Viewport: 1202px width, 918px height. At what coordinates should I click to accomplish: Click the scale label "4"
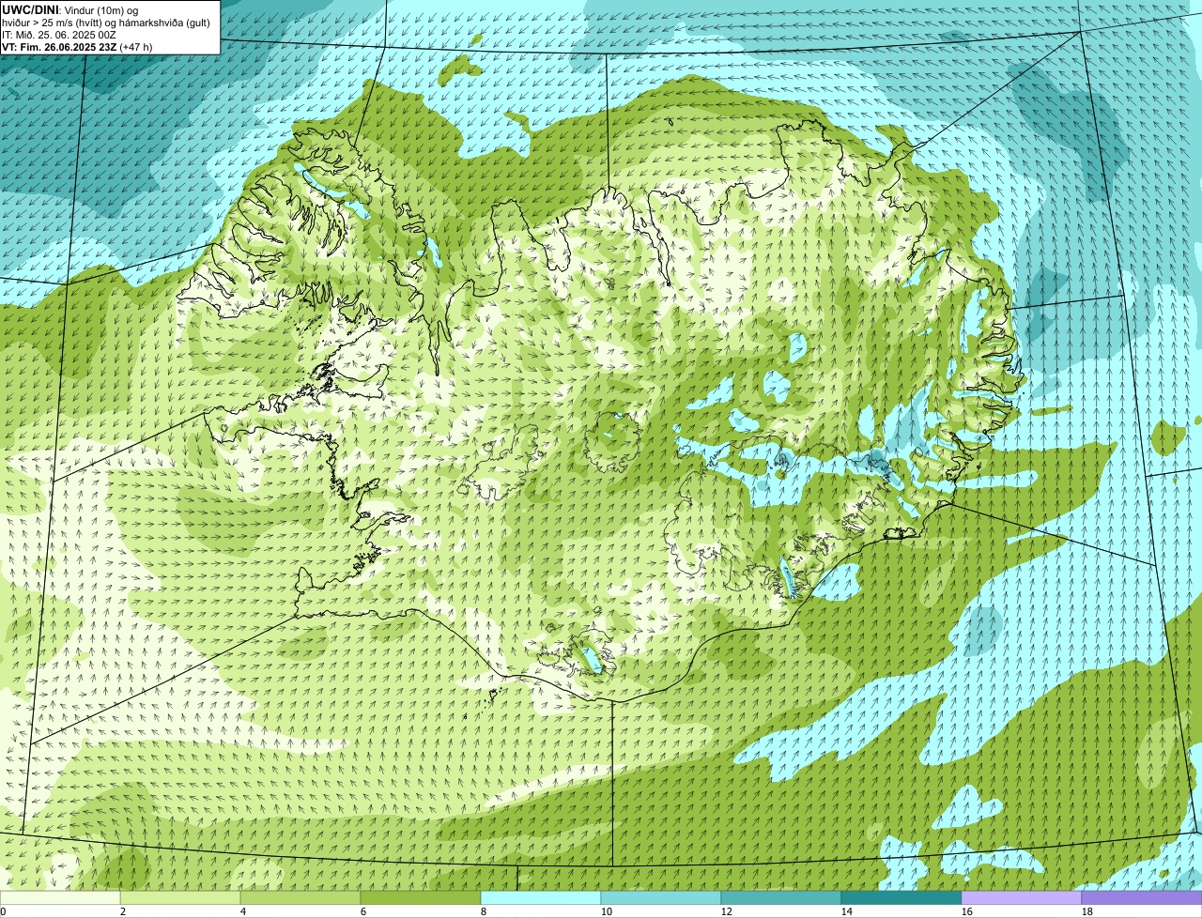(x=243, y=911)
